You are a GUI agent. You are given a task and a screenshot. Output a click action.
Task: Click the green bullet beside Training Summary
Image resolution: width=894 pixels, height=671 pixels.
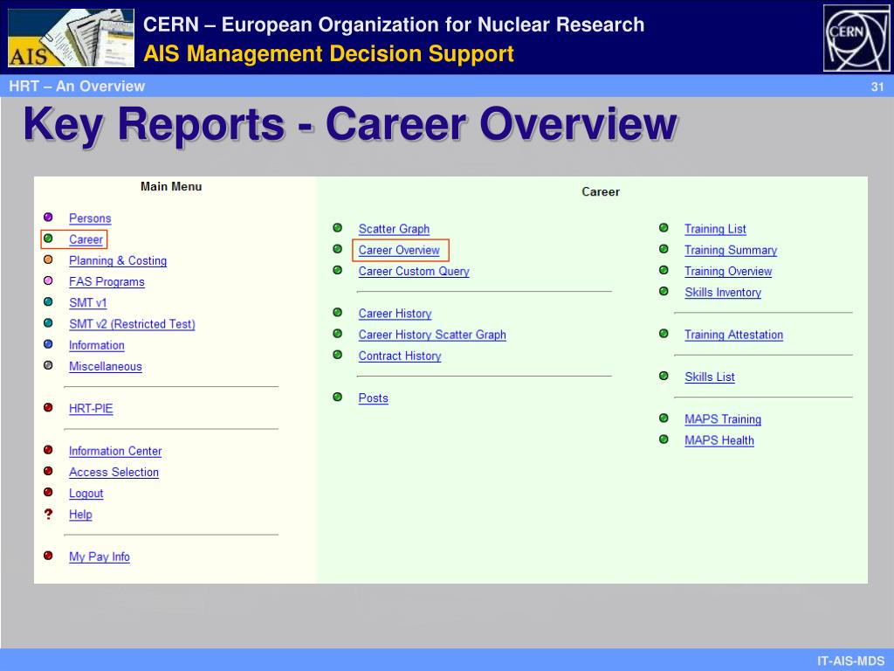click(664, 249)
